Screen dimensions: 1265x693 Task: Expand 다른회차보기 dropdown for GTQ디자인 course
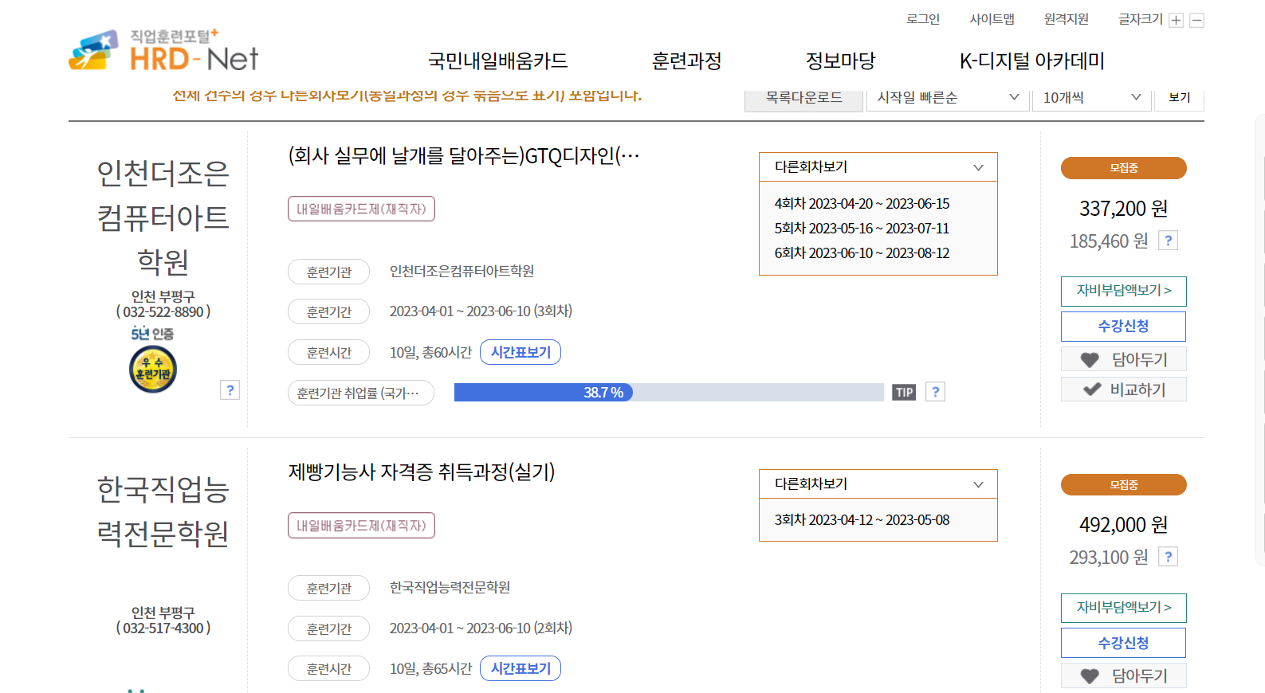pos(878,167)
